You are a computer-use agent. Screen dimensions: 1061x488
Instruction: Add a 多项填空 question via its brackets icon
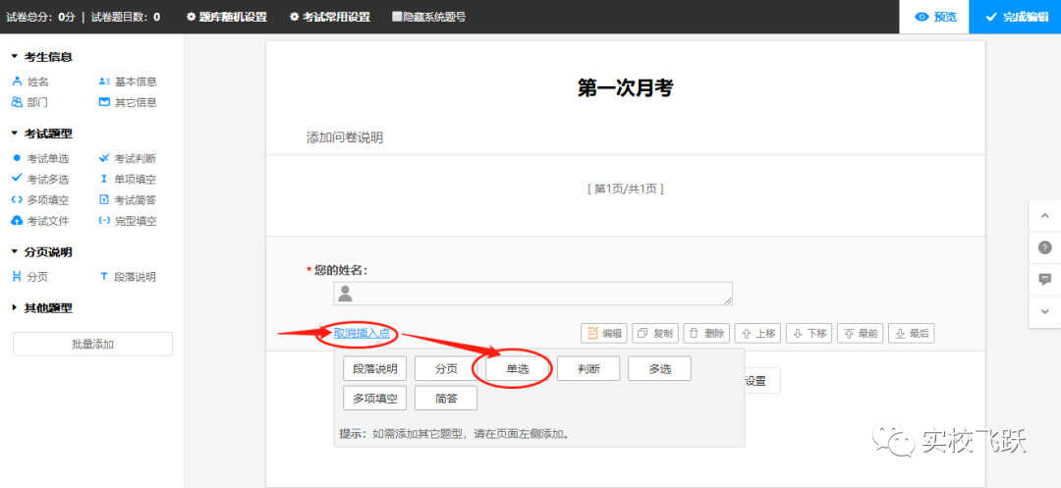click(17, 200)
